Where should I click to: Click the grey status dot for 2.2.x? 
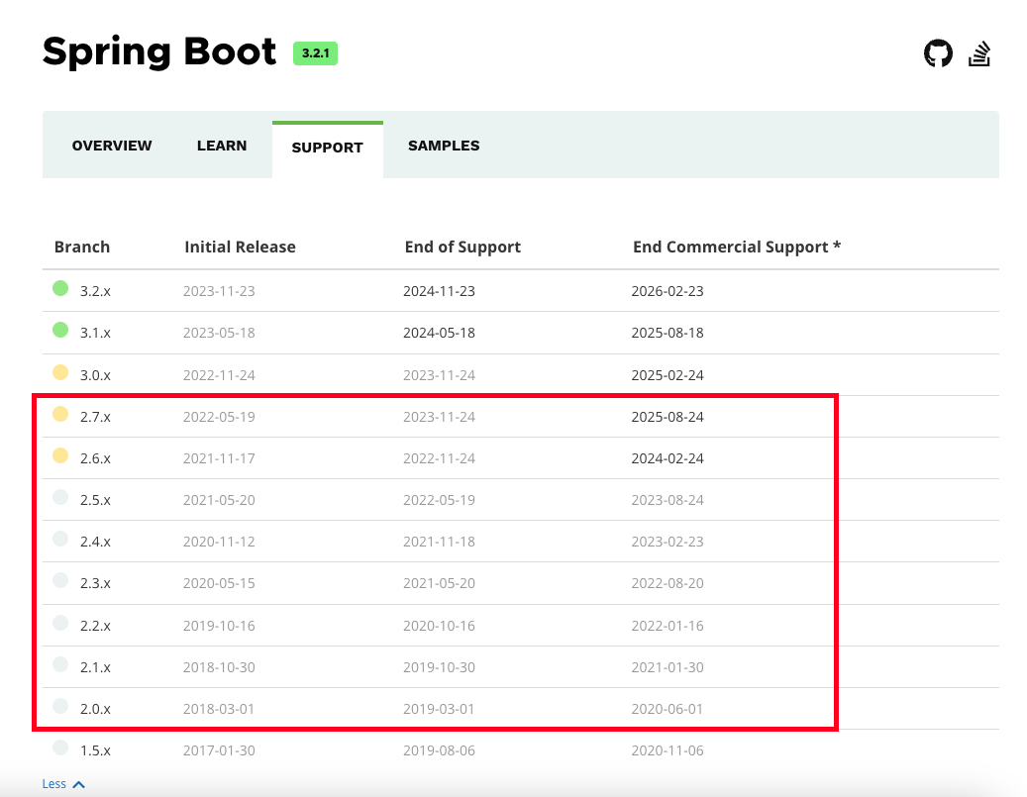tap(60, 622)
